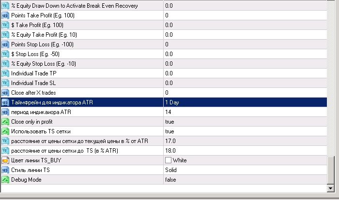Click icon beside % Equity Take Profit row
Screen dimensions: 339x200
5,35
